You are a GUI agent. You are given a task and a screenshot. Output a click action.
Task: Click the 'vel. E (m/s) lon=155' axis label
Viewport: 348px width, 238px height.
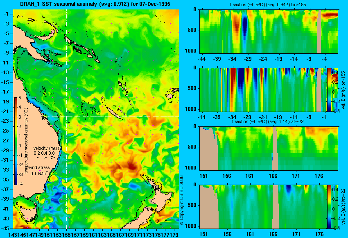pos(343,90)
